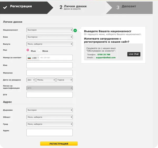The image size is (158, 148).
Task: Open the +359 country code selector
Action: pos(33,58)
